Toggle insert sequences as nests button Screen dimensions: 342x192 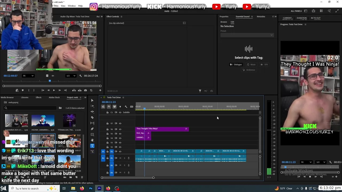coord(103,107)
